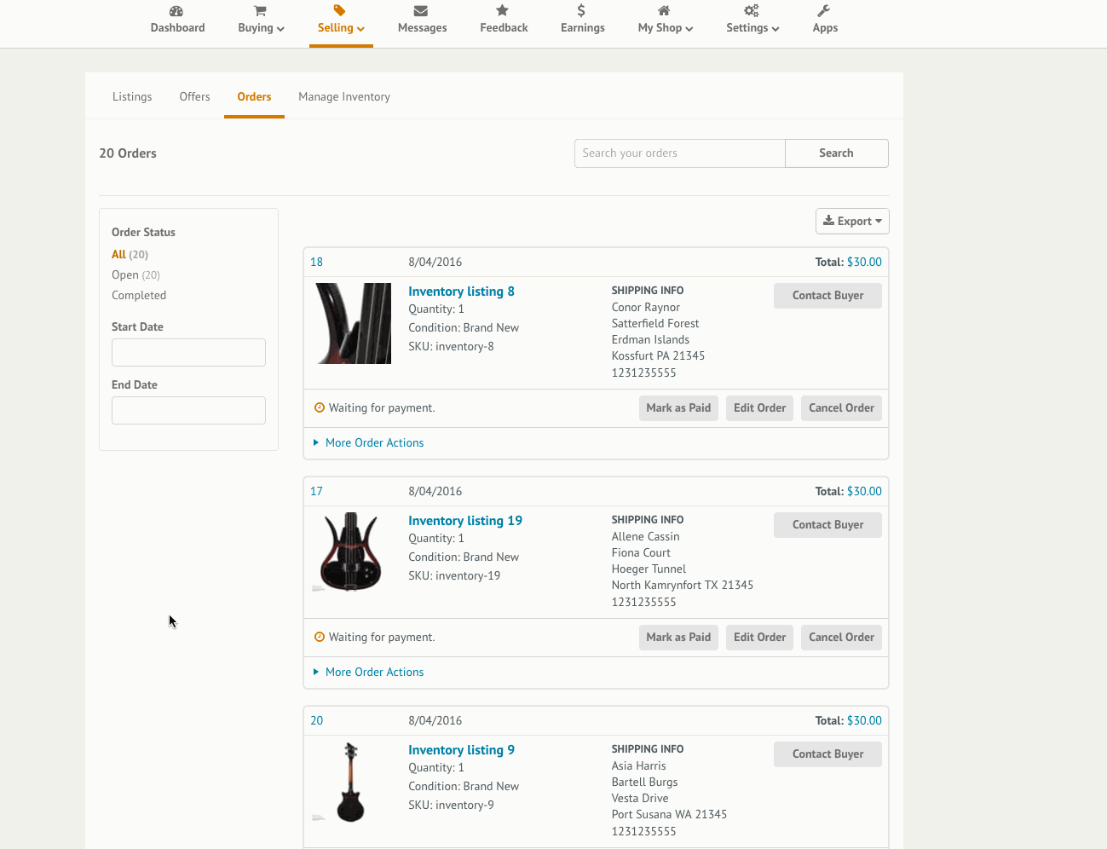1107x849 pixels.
Task: Switch to the Offers tab
Action: pyautogui.click(x=194, y=97)
